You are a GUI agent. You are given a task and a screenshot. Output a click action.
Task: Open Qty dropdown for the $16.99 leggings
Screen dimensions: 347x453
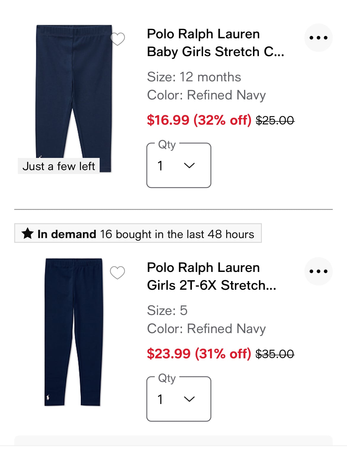click(179, 166)
